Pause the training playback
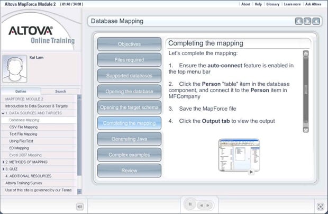The height and width of the screenshot is (214, 328). pyautogui.click(x=190, y=204)
